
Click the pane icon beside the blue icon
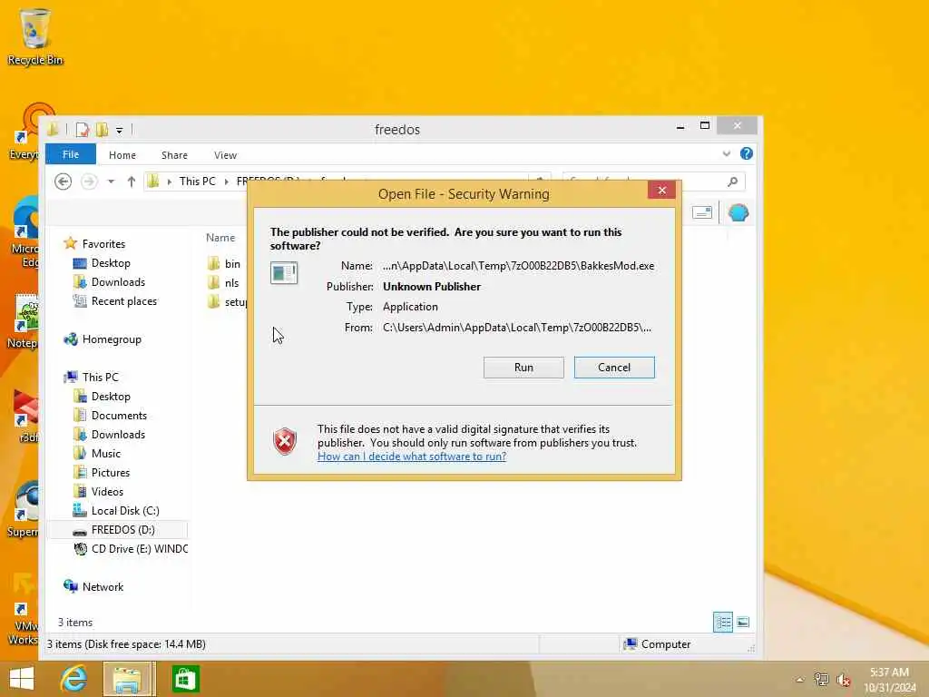pos(702,212)
